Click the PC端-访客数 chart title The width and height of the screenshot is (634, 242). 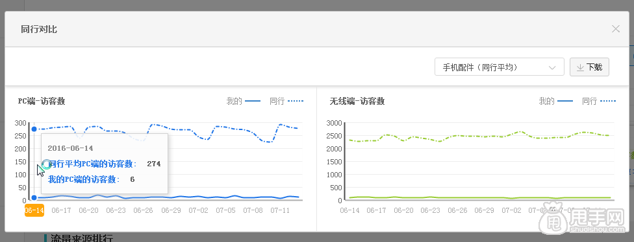pos(42,101)
